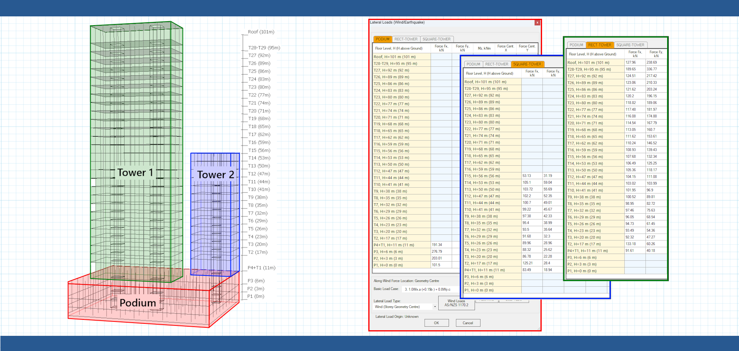Click the Podium label on the red block
This screenshot has width=739, height=351.
click(x=138, y=303)
